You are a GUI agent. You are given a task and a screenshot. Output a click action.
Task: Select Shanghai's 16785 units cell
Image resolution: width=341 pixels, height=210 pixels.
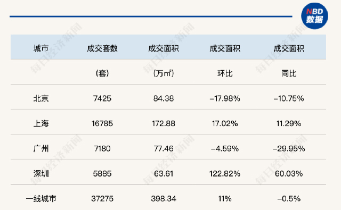click(x=102, y=123)
